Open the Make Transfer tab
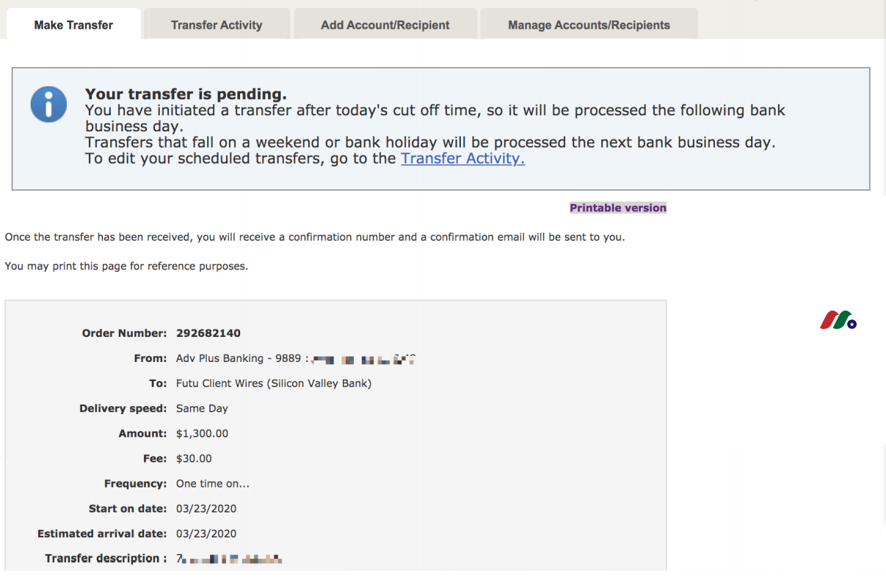 point(73,25)
